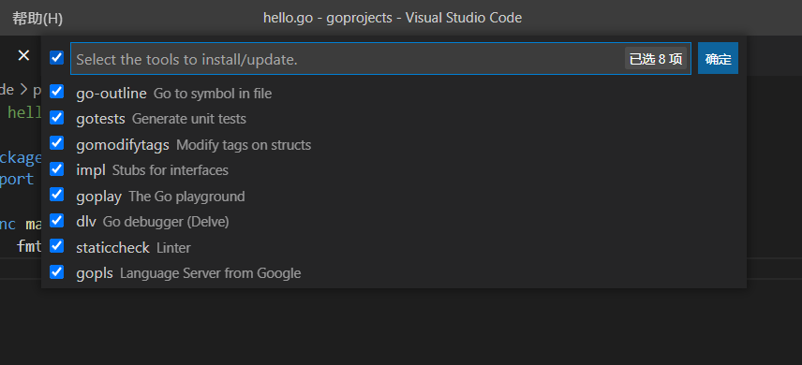Select the goplay Go playground entry
802x365 pixels.
[394, 196]
